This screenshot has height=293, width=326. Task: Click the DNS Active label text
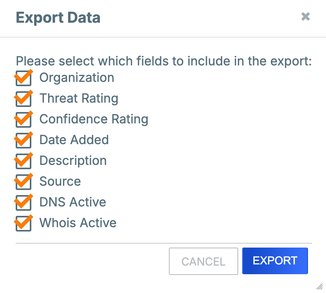pos(72,203)
